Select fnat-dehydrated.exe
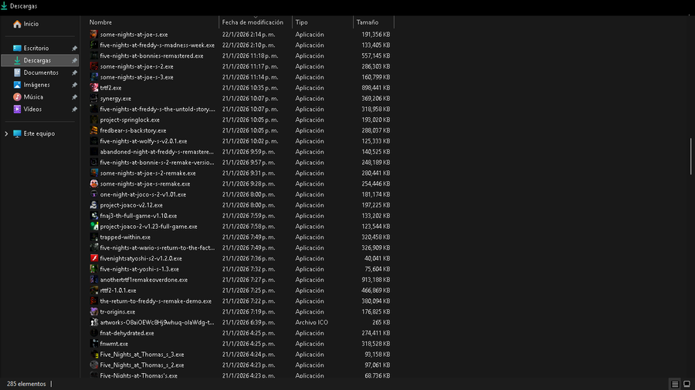Image resolution: width=695 pixels, height=390 pixels. click(127, 333)
